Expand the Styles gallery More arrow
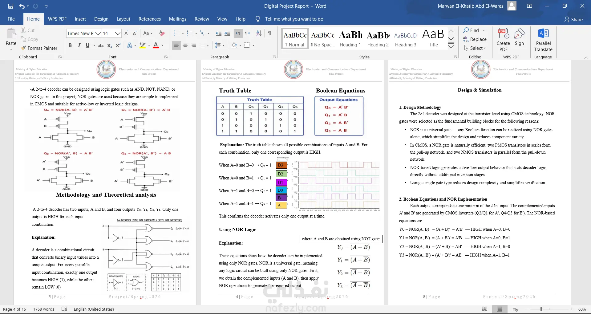The height and width of the screenshot is (314, 591). (x=451, y=46)
